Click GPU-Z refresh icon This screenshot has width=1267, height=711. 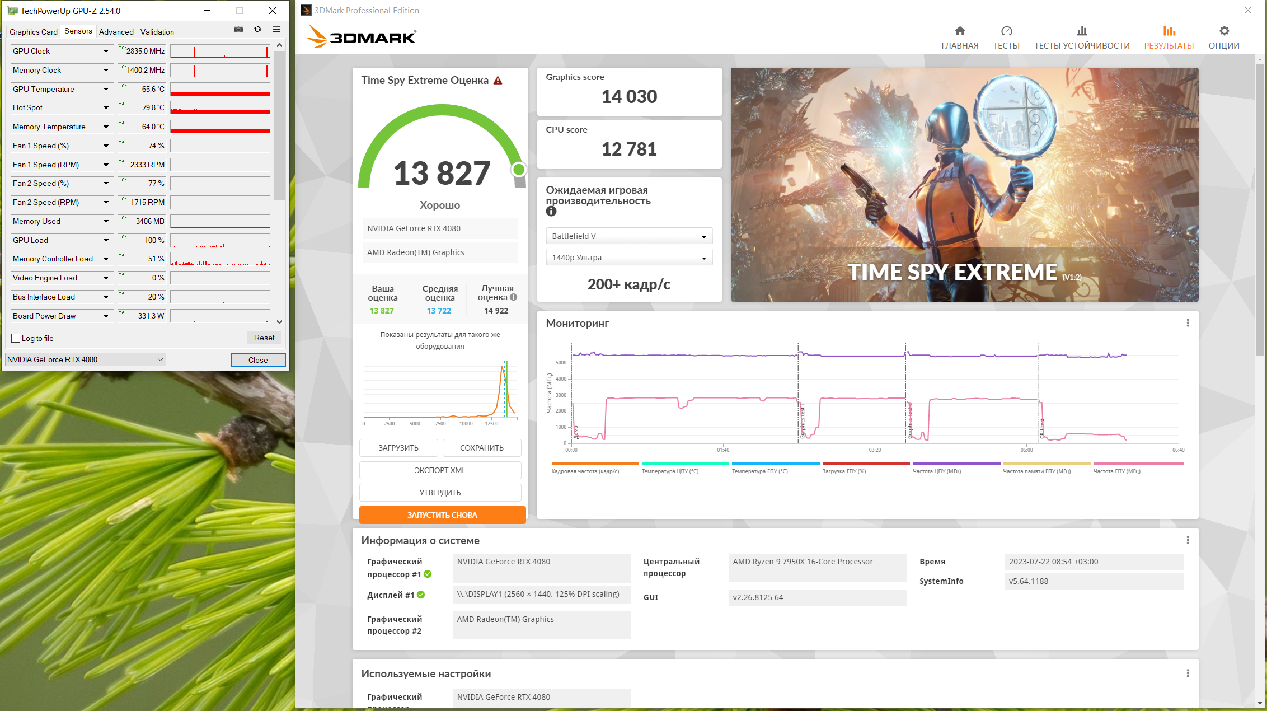pyautogui.click(x=257, y=29)
